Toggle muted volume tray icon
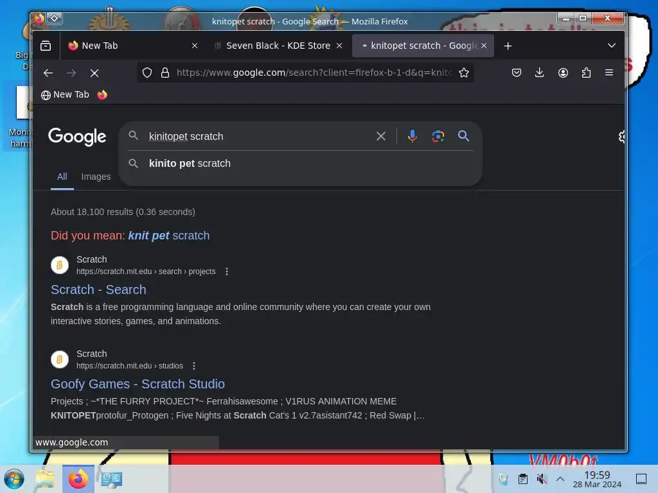 [542, 479]
